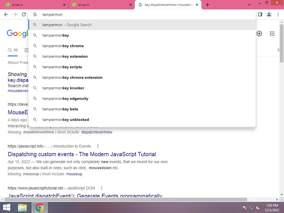284x213 pixels.
Task: Click the address bar containing tampermon
Action: pyautogui.click(x=142, y=14)
